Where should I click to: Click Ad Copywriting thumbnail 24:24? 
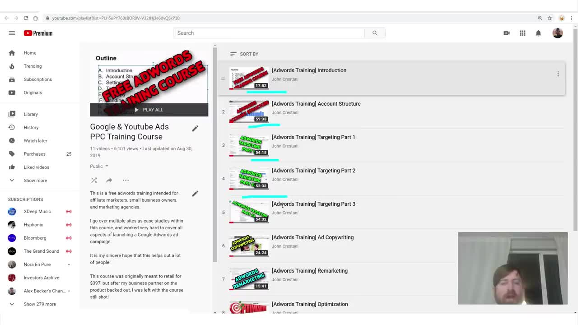coord(249,245)
